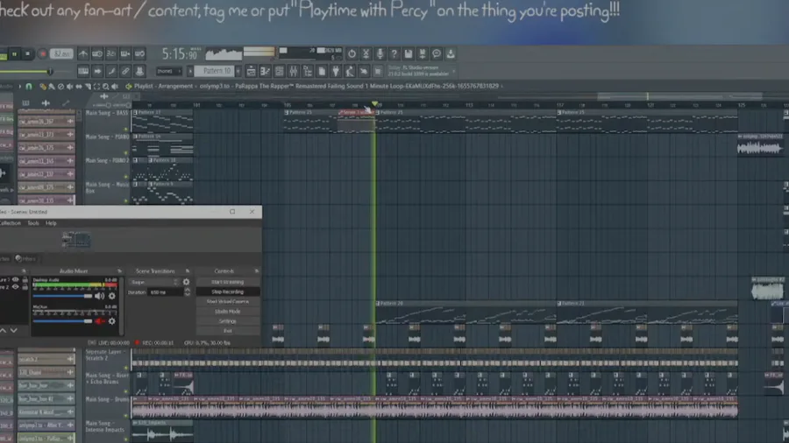This screenshot has width=789, height=443.
Task: Unmute Mic/Aux red speaker icon in OBS
Action: pyautogui.click(x=100, y=321)
